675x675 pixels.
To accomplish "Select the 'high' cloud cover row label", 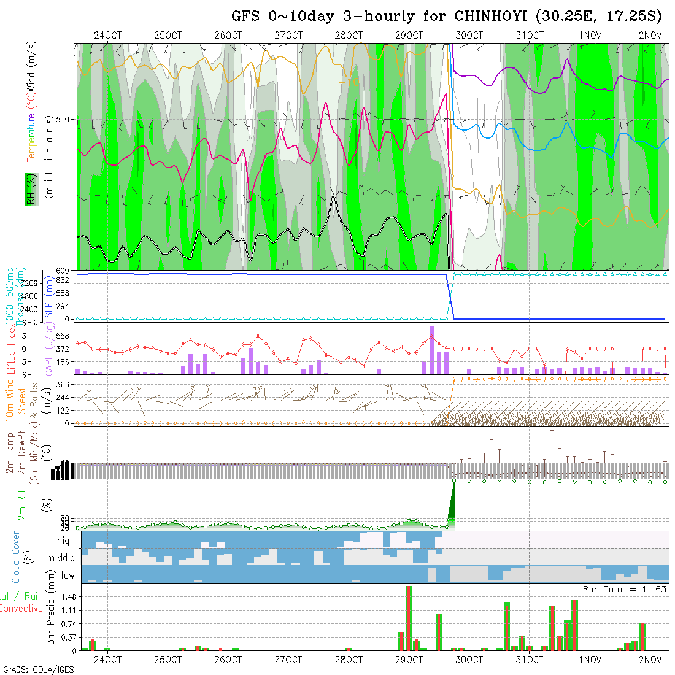I will click(x=66, y=541).
